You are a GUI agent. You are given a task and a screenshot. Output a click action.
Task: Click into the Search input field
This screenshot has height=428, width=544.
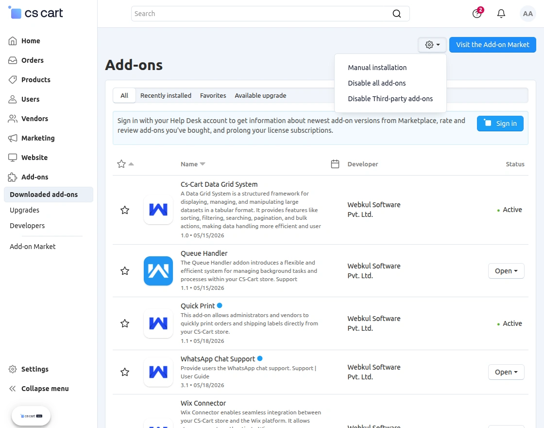(x=262, y=14)
